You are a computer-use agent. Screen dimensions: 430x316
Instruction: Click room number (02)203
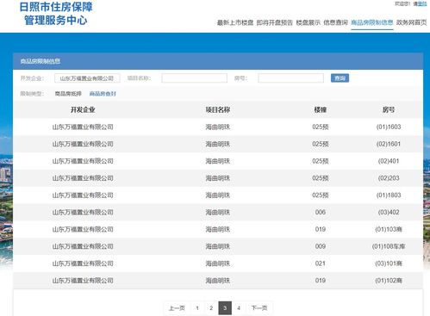click(x=389, y=178)
